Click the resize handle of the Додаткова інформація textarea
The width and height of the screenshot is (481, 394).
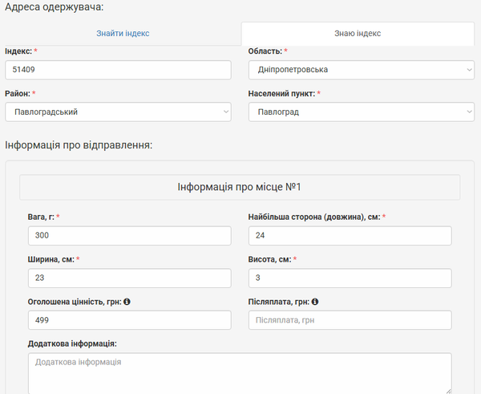[x=447, y=390]
